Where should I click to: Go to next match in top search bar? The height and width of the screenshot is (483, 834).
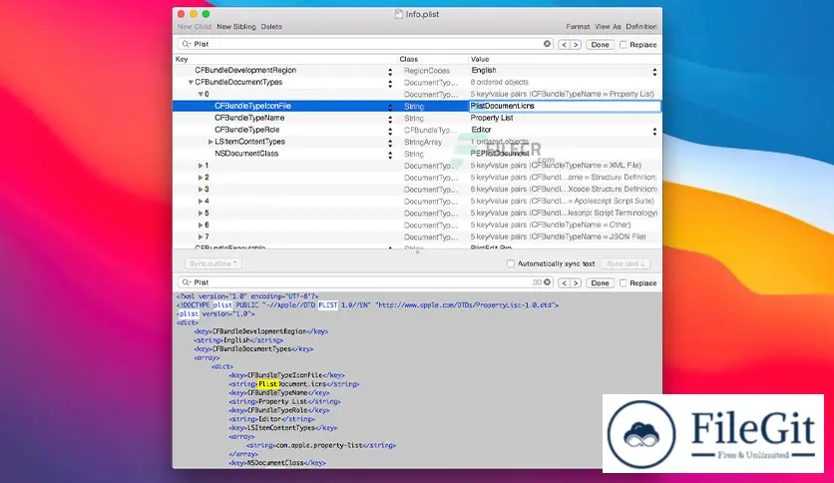(576, 45)
